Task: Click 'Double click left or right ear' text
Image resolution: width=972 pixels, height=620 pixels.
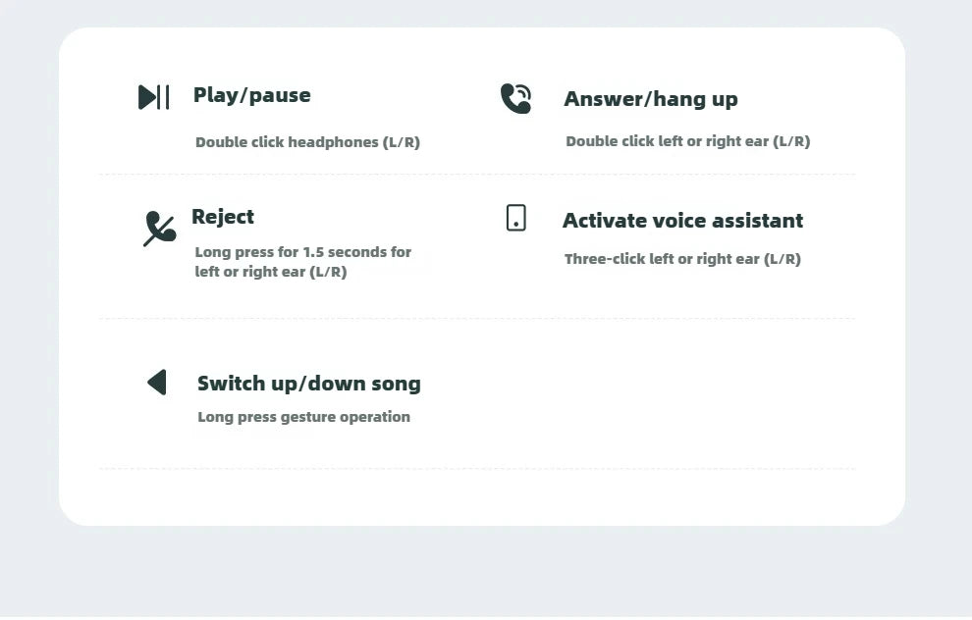Action: click(667, 141)
